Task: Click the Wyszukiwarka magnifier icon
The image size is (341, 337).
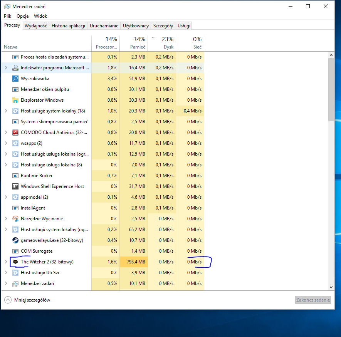Action: click(15, 79)
